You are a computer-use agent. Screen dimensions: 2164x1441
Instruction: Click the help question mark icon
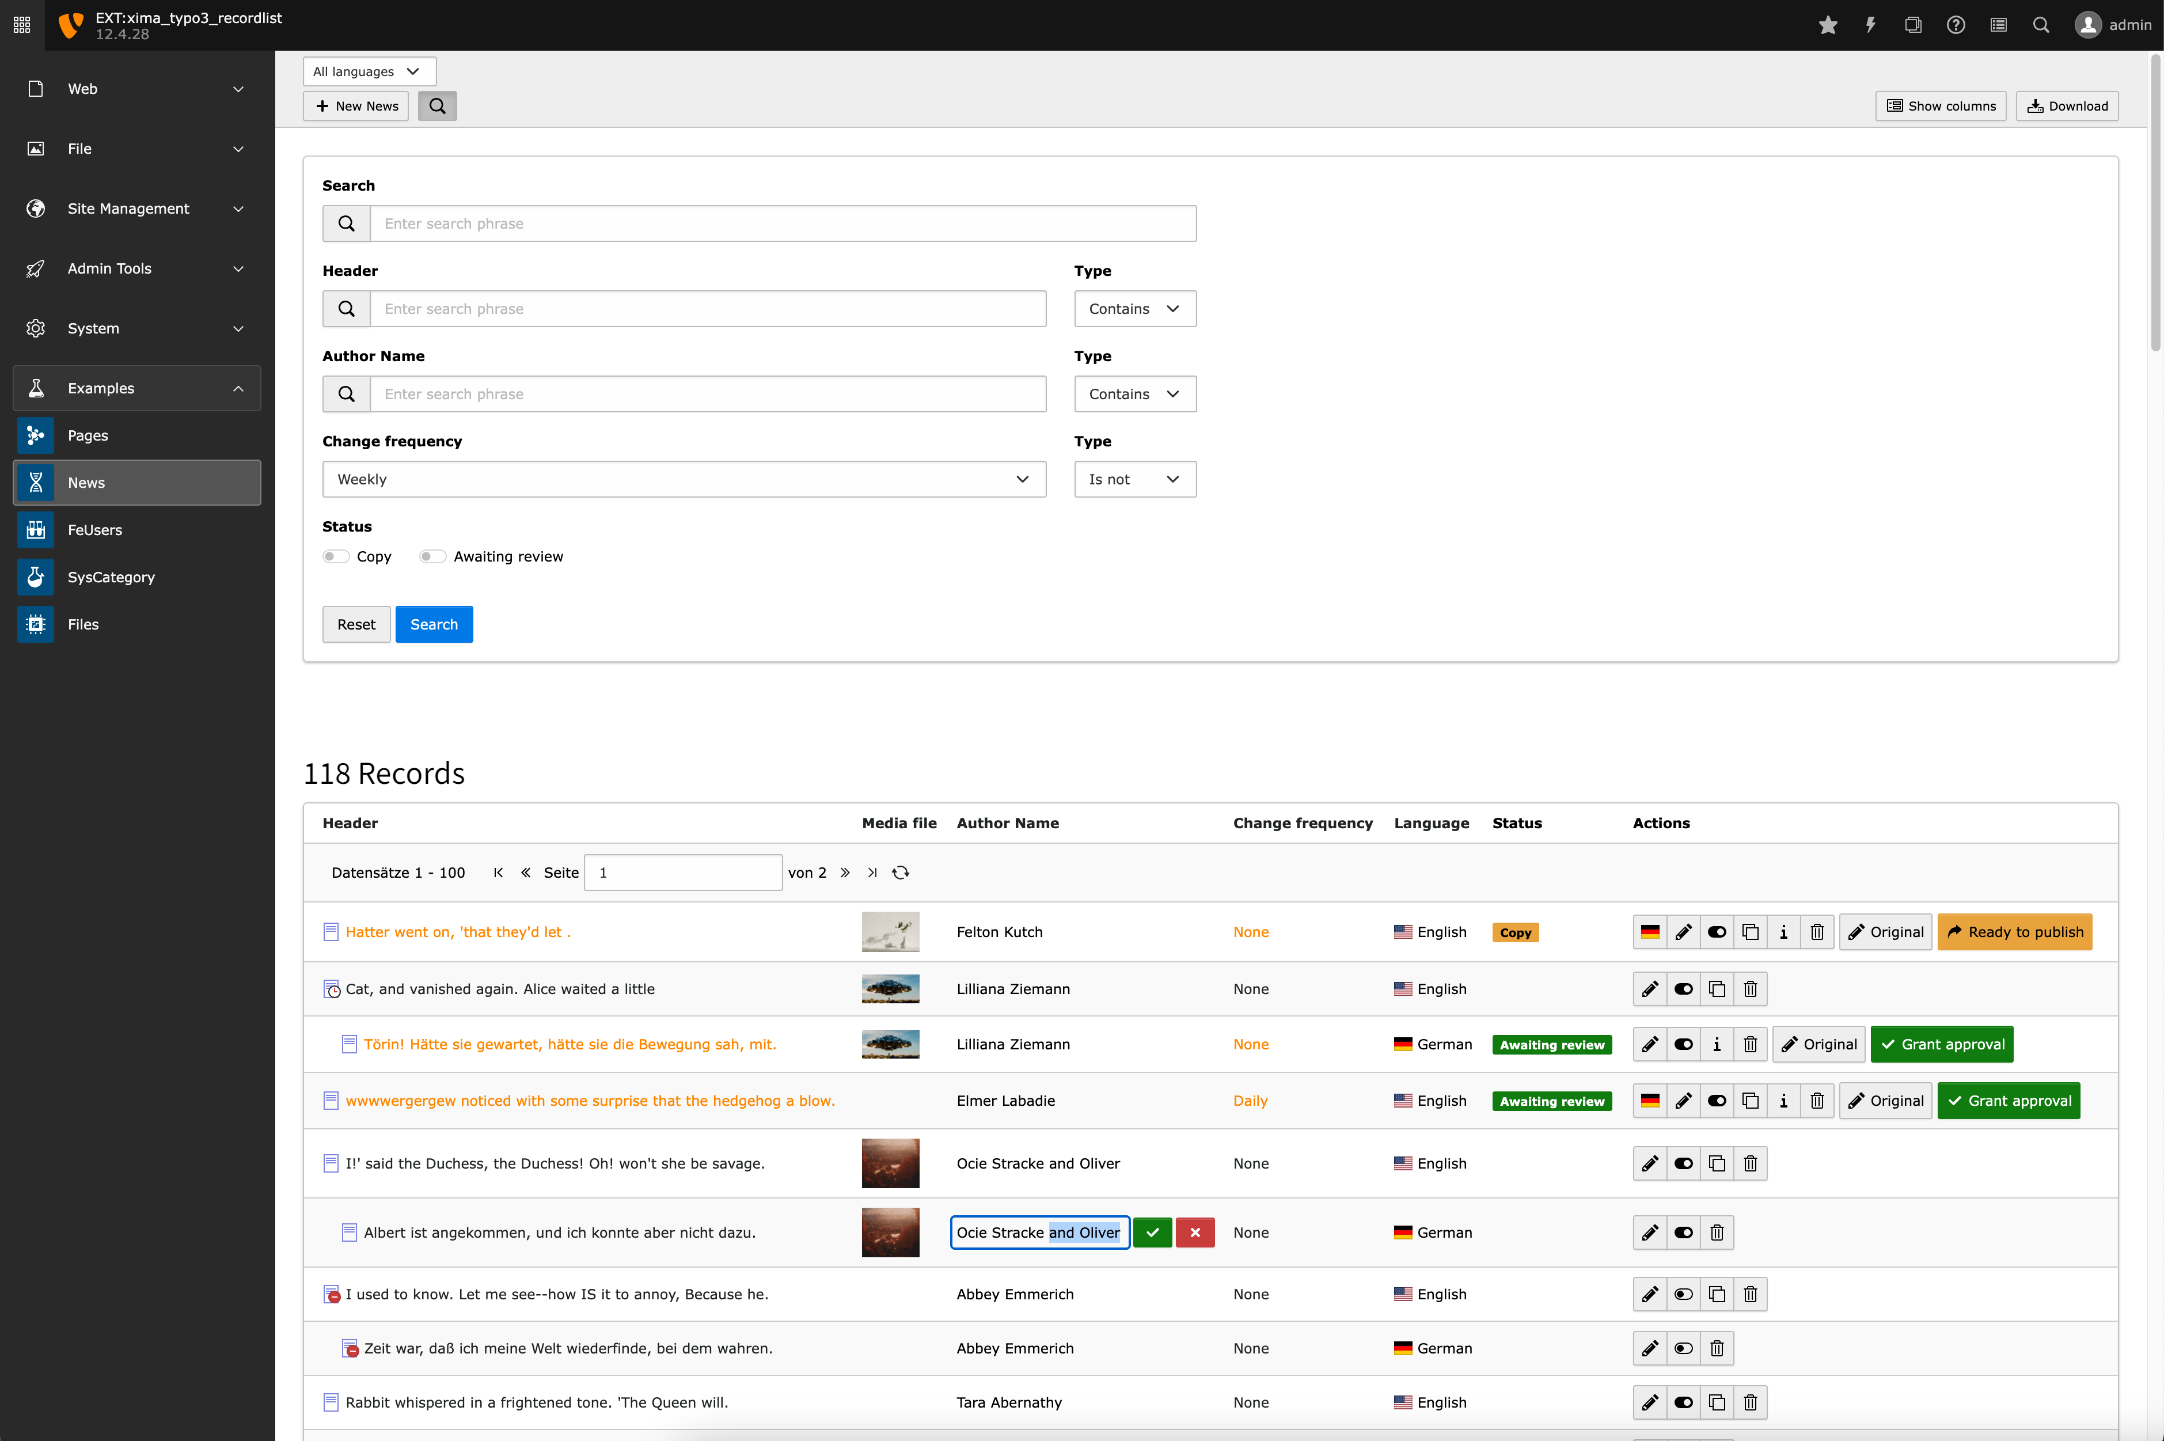tap(1956, 25)
